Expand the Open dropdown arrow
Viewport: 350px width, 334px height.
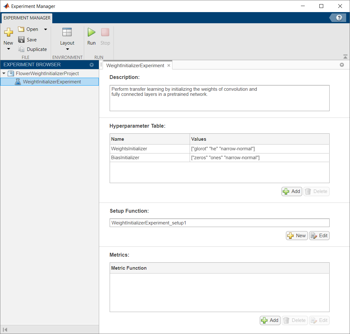(x=46, y=29)
